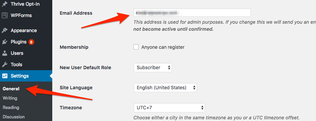Open the General settings submenu item
The width and height of the screenshot is (316, 121).
(x=11, y=89)
